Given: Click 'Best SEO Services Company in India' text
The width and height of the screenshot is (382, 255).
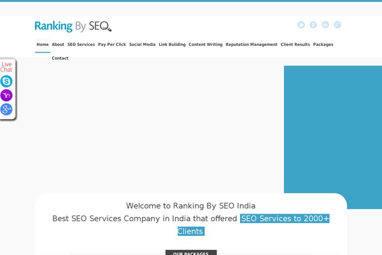Looking at the screenshot, I should pyautogui.click(x=122, y=219).
